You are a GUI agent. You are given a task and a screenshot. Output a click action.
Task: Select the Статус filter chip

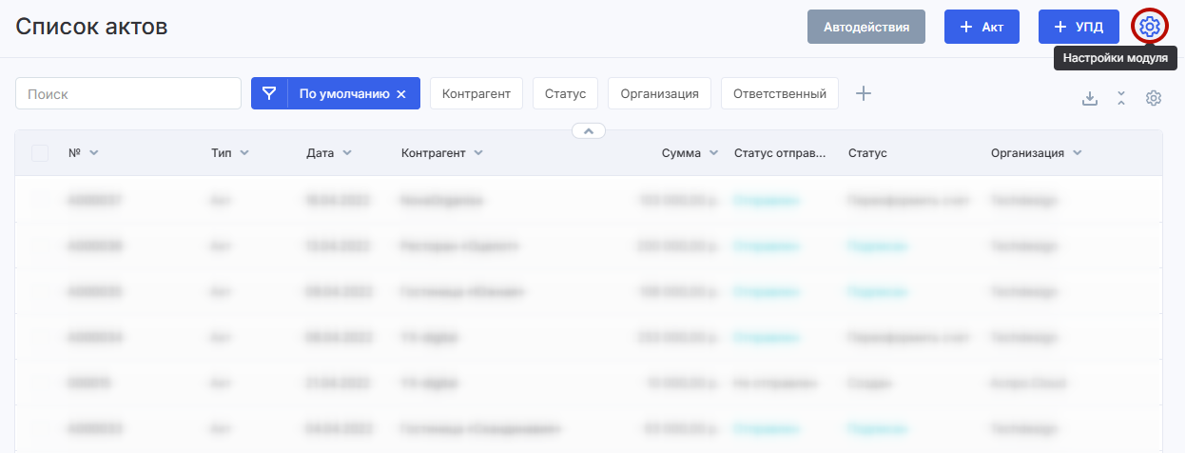click(565, 93)
